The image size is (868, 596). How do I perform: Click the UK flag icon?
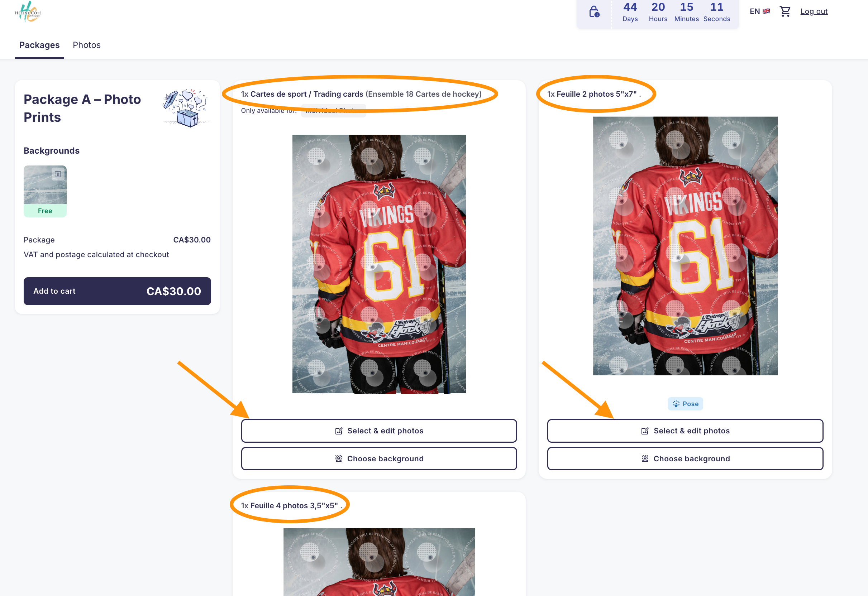point(766,11)
